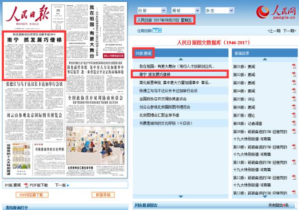Click the 网友最新留言 section header
299x210 pixels.
(x=146, y=205)
